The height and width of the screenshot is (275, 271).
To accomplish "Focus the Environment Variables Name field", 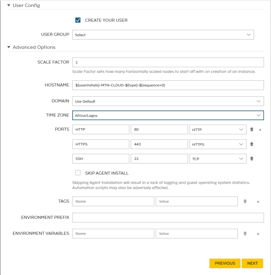I will tap(113, 233).
